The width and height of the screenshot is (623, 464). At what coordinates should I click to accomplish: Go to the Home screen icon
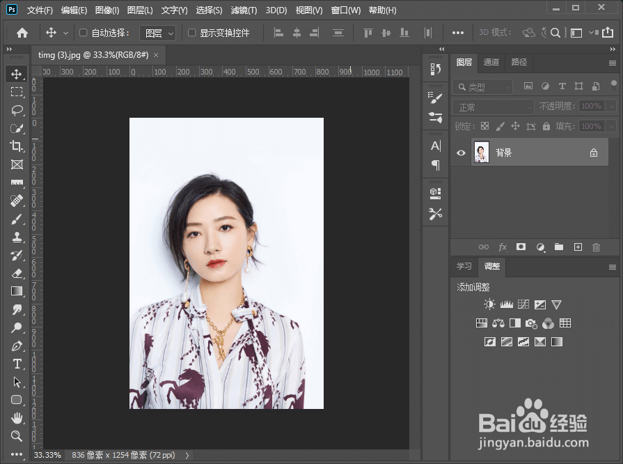[x=22, y=33]
